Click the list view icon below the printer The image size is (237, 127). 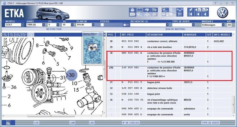(132, 14)
